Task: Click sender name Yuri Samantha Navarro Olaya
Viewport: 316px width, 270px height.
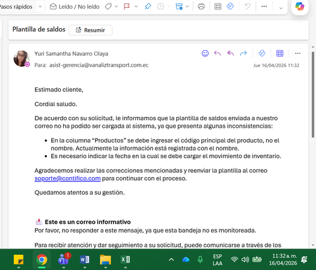Action: tap(71, 54)
